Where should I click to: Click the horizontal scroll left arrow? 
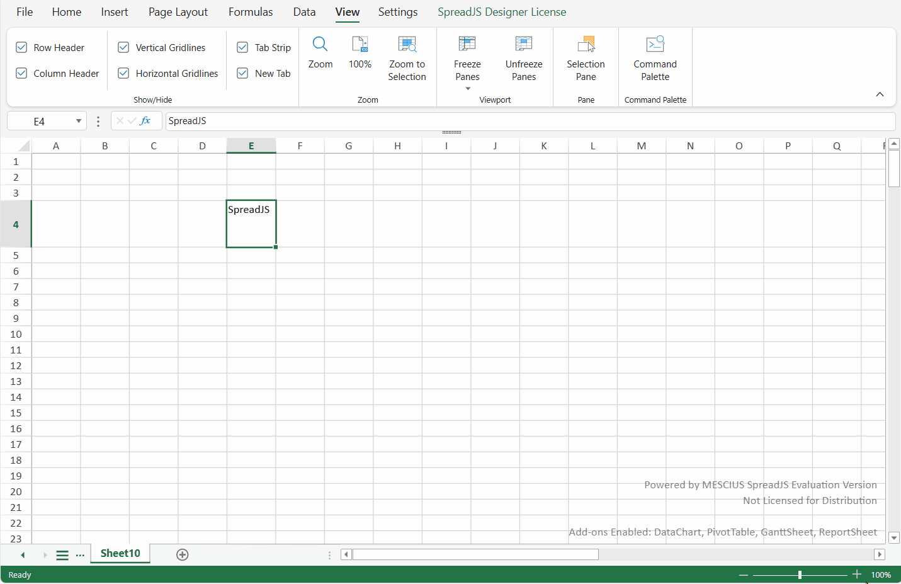tap(346, 554)
